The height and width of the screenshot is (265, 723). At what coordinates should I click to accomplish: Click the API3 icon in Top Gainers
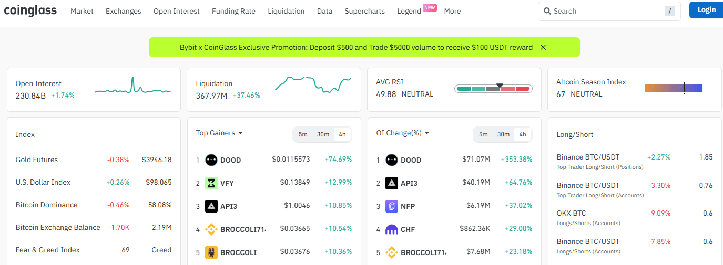click(x=211, y=206)
